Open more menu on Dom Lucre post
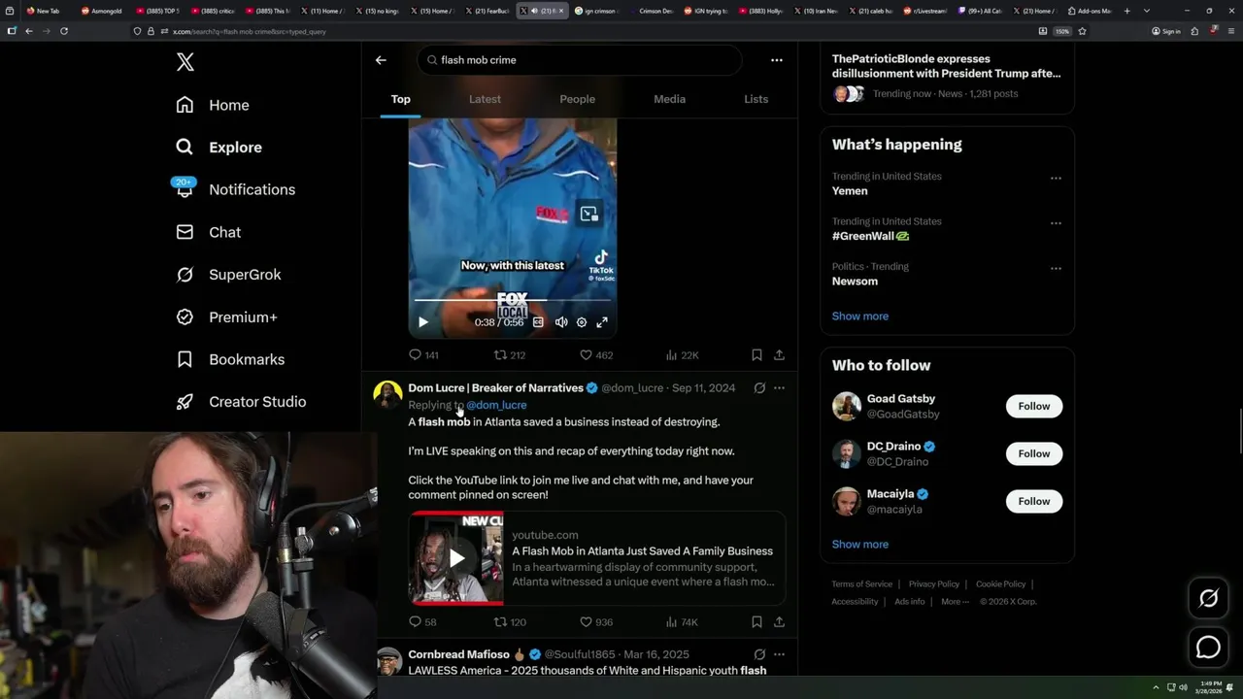Screen dimensions: 1243x699 click(779, 388)
